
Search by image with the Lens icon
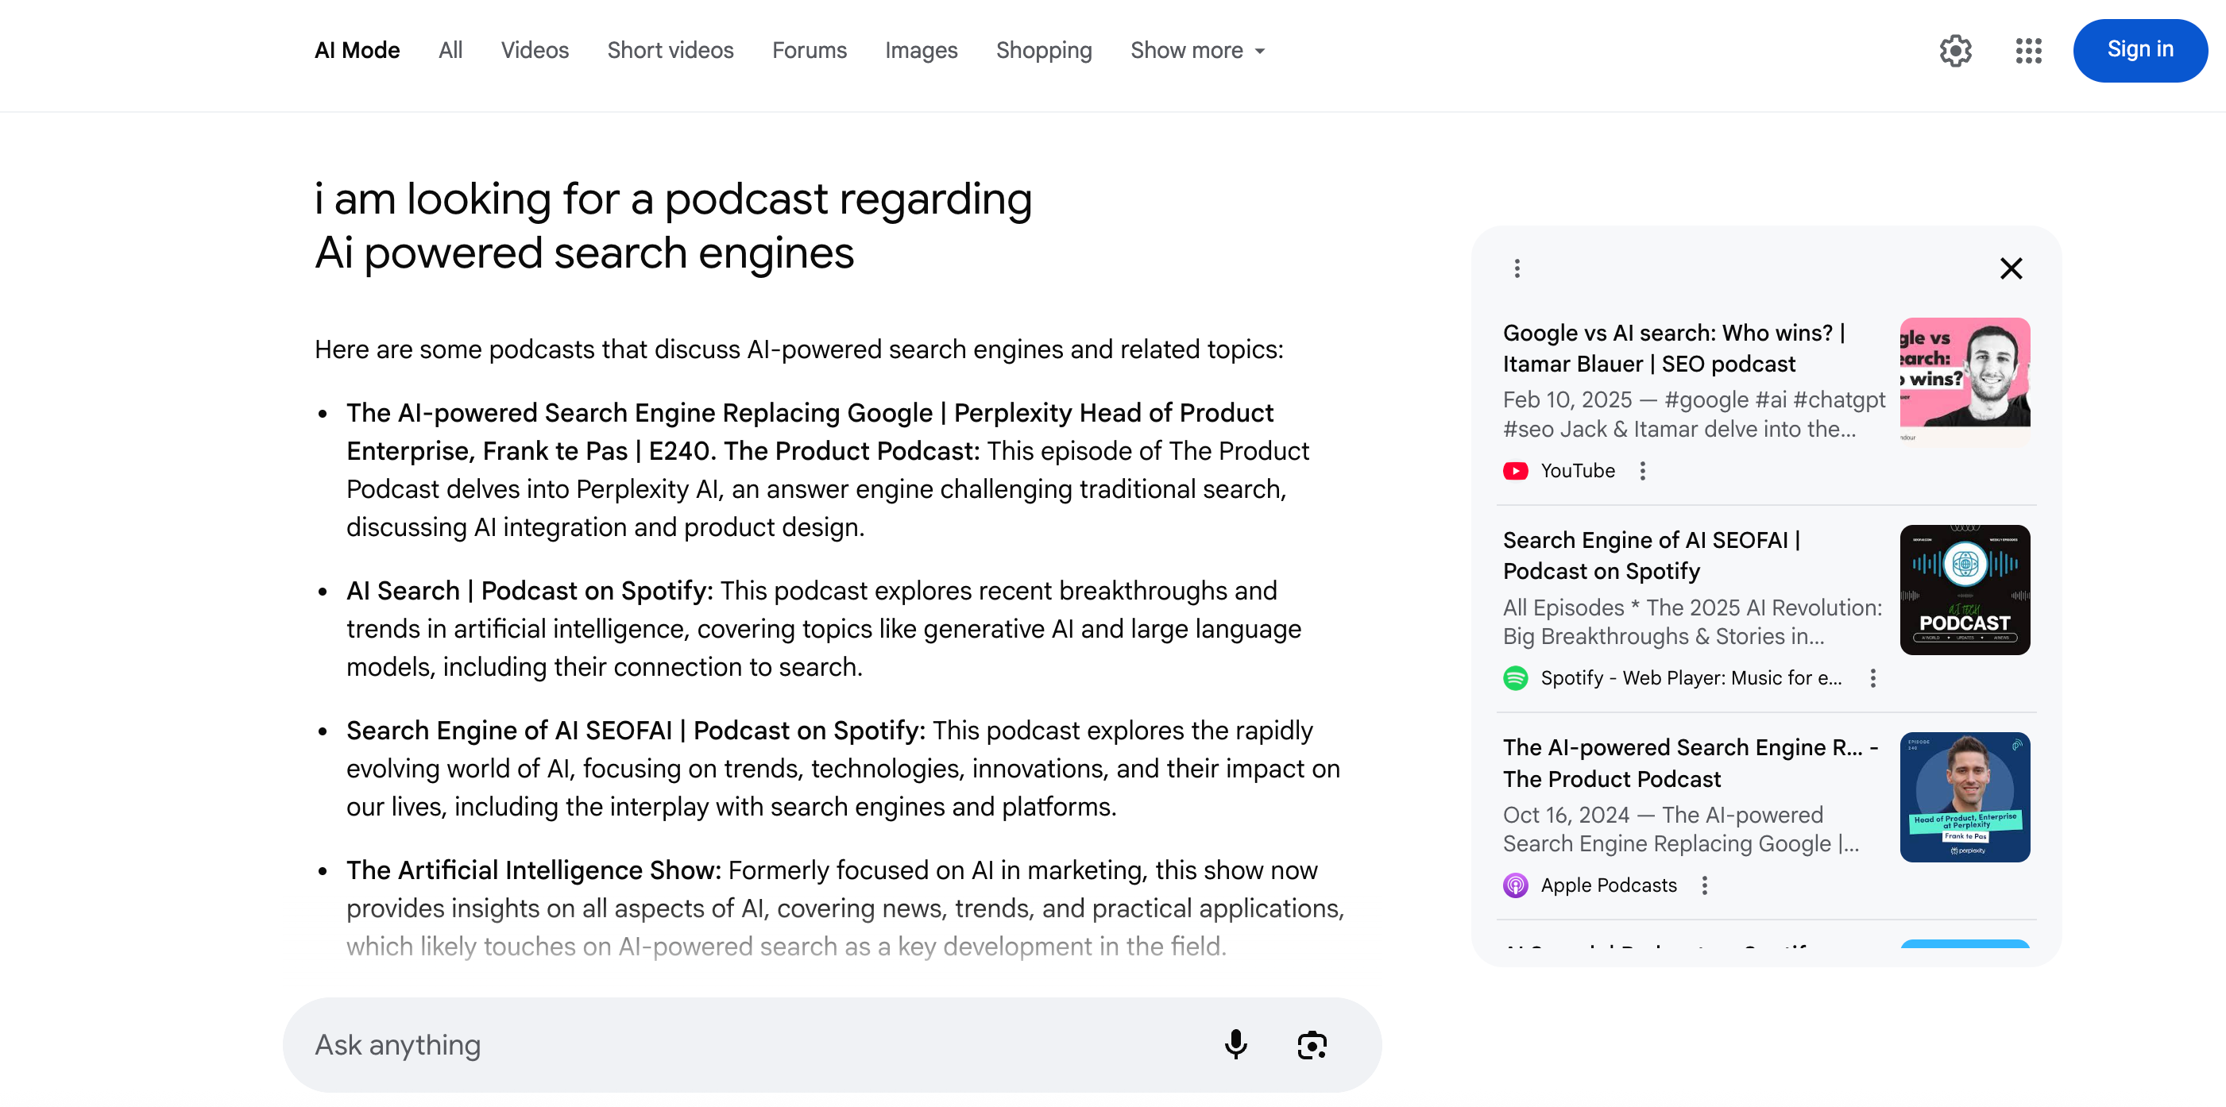coord(1311,1045)
